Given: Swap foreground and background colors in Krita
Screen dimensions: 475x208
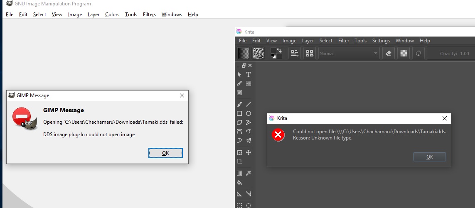Looking at the screenshot, I should (279, 50).
